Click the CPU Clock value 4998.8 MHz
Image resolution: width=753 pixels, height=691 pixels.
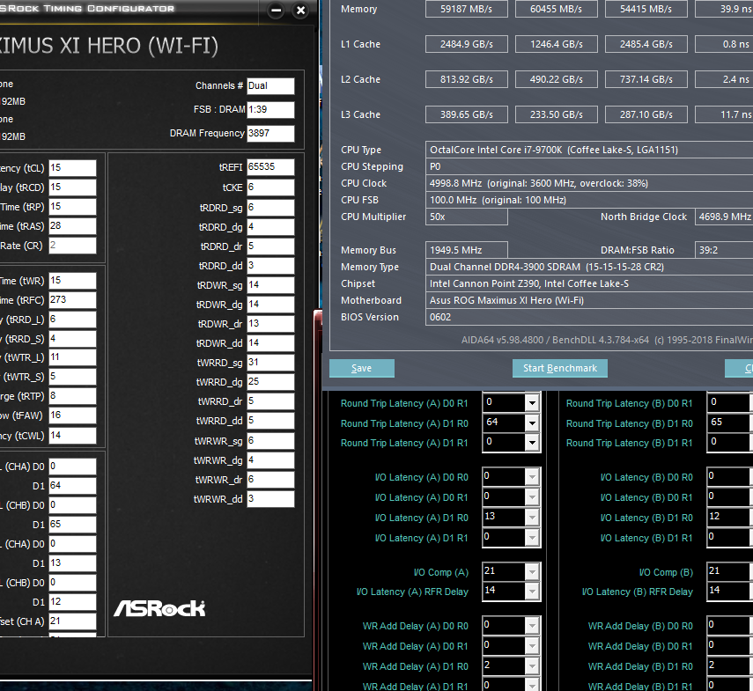pos(589,183)
